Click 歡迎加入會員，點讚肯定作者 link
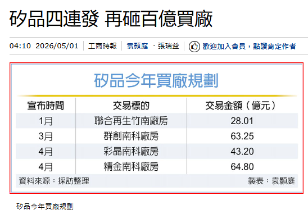308x214 pixels. pyautogui.click(x=250, y=46)
